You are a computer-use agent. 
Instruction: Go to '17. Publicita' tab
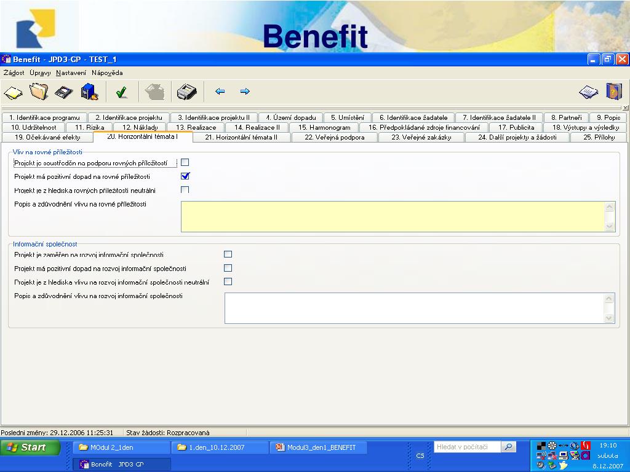pyautogui.click(x=516, y=127)
